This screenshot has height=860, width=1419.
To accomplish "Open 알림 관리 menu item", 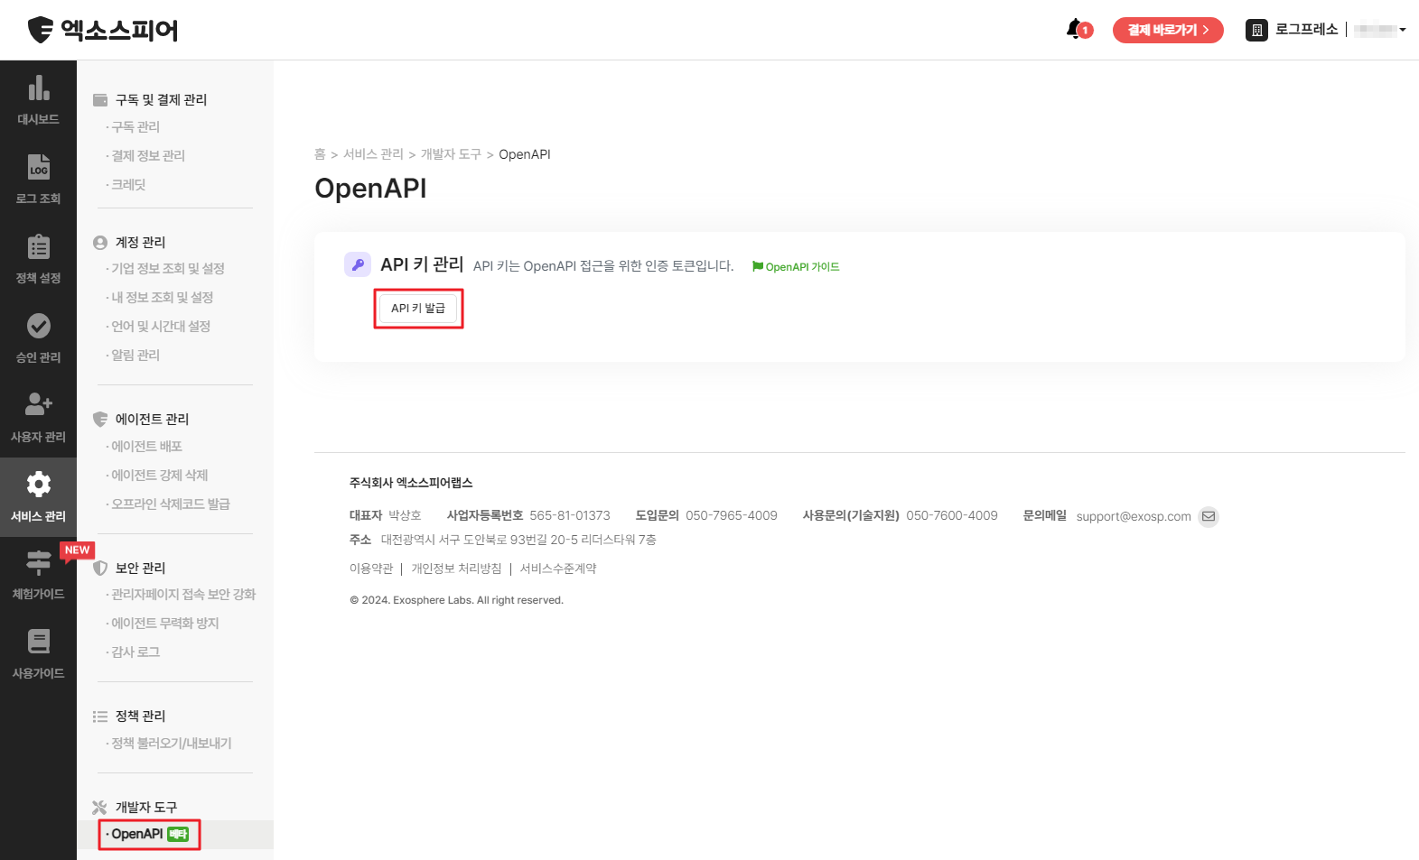I will tap(135, 355).
